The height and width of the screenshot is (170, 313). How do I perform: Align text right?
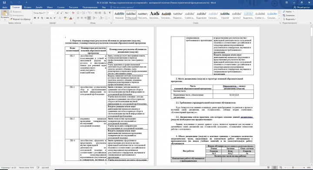(x=85, y=18)
